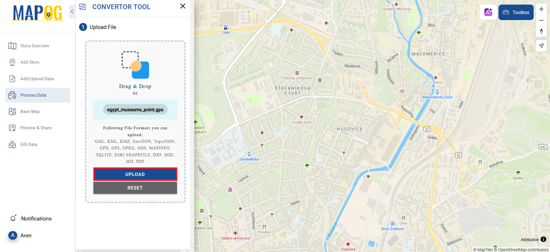Zoom out using the minus control

(541, 20)
